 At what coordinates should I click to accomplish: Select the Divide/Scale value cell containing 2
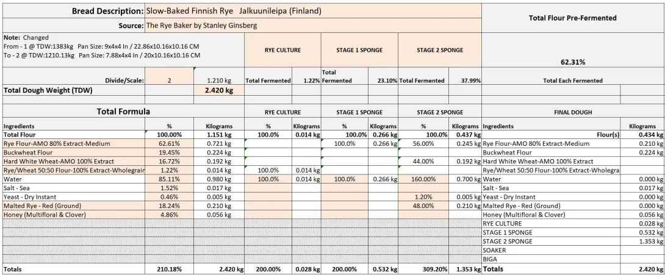click(169, 80)
